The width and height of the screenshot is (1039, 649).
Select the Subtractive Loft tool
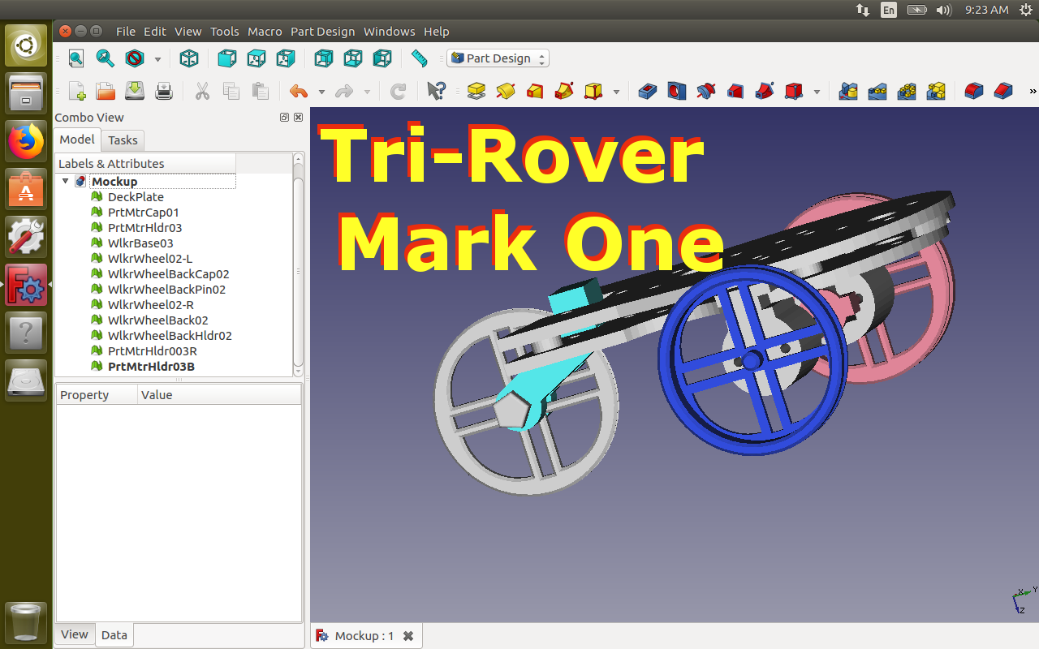pyautogui.click(x=735, y=91)
